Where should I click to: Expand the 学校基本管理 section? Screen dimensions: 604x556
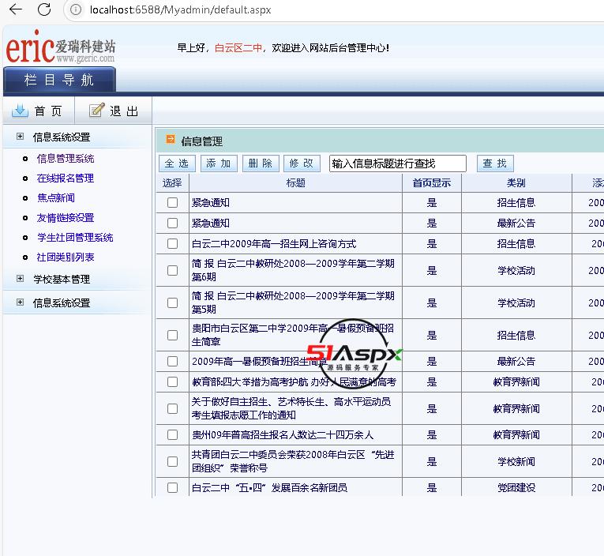point(20,279)
